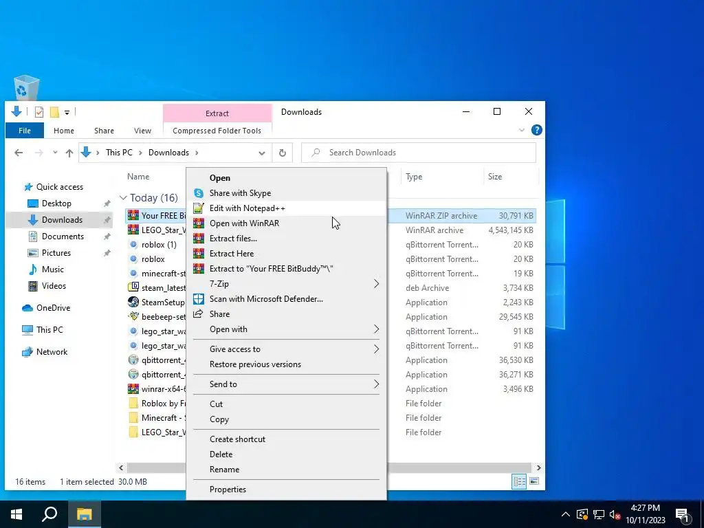Click the clock showing 4:27 PM

645,508
